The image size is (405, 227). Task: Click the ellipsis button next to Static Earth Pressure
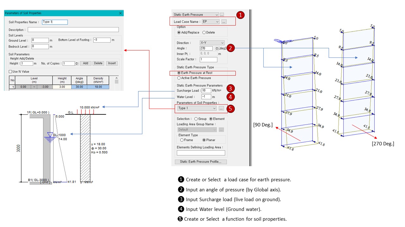[x=222, y=15]
